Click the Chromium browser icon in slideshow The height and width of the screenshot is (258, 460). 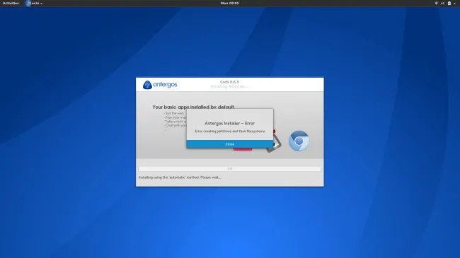pos(299,141)
